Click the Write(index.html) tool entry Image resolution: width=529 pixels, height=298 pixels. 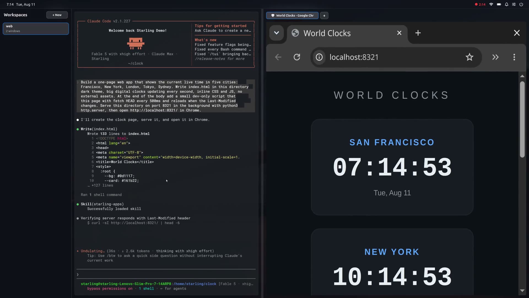coord(99,129)
